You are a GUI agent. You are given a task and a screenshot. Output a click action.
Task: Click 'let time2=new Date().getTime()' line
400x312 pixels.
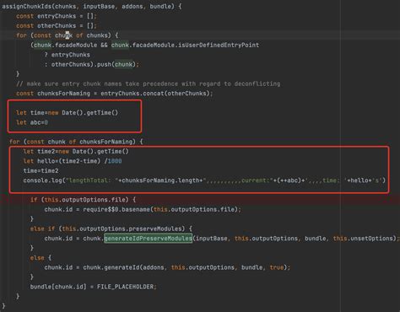(76, 152)
